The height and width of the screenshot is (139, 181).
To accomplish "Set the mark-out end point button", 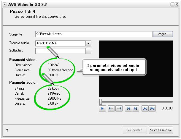I will pos(119,108).
